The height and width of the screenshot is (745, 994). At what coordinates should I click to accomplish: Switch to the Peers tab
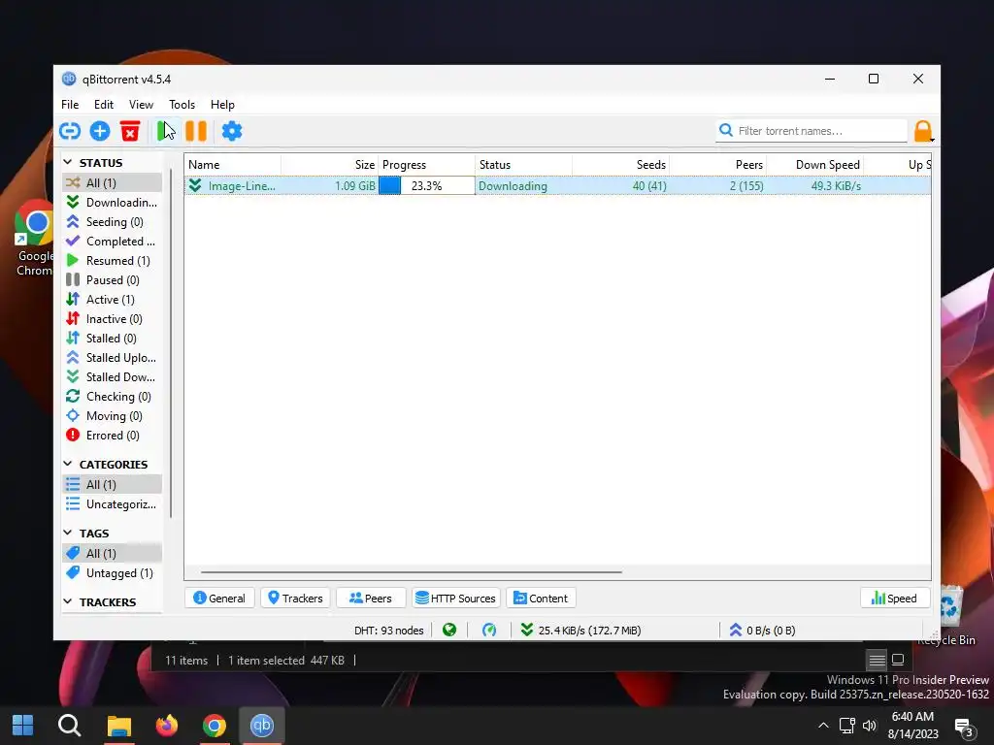point(371,598)
